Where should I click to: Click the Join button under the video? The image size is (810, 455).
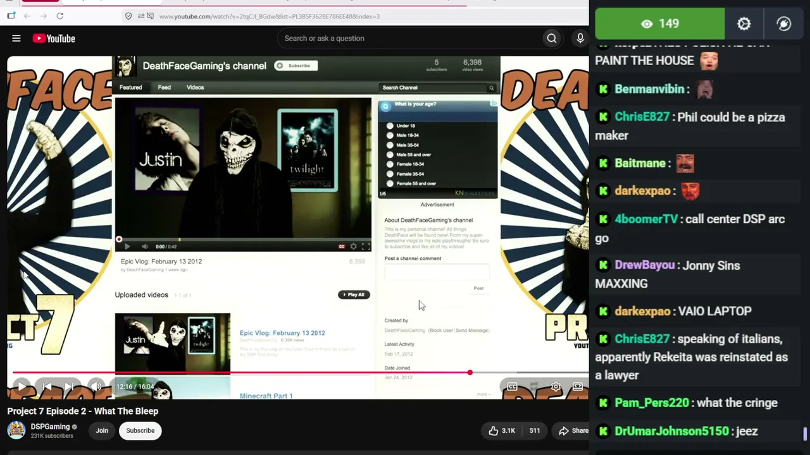click(x=102, y=431)
